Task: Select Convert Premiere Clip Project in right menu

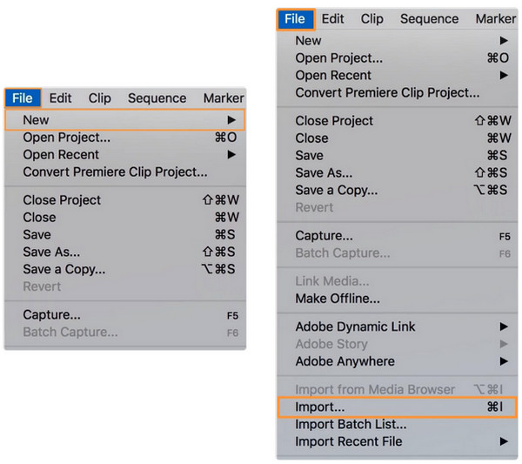Action: [x=398, y=92]
